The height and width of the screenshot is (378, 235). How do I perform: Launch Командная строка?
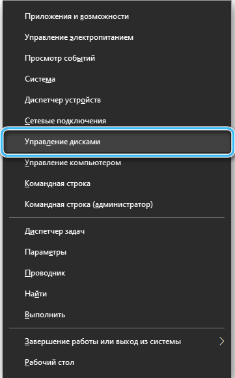click(x=117, y=183)
